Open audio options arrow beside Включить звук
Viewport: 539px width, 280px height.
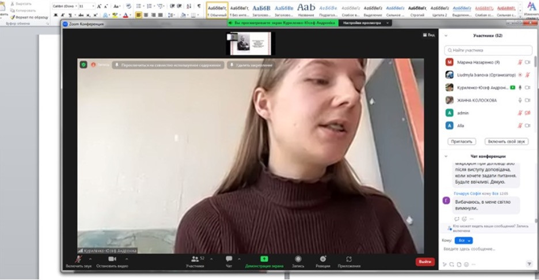click(90, 259)
